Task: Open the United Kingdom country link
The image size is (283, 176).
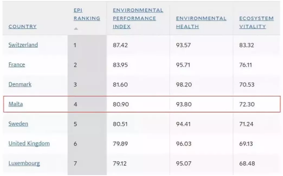Action: (29, 144)
